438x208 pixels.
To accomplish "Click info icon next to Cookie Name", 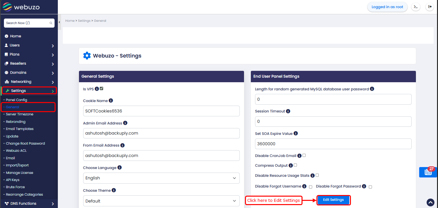I will 111,101.
